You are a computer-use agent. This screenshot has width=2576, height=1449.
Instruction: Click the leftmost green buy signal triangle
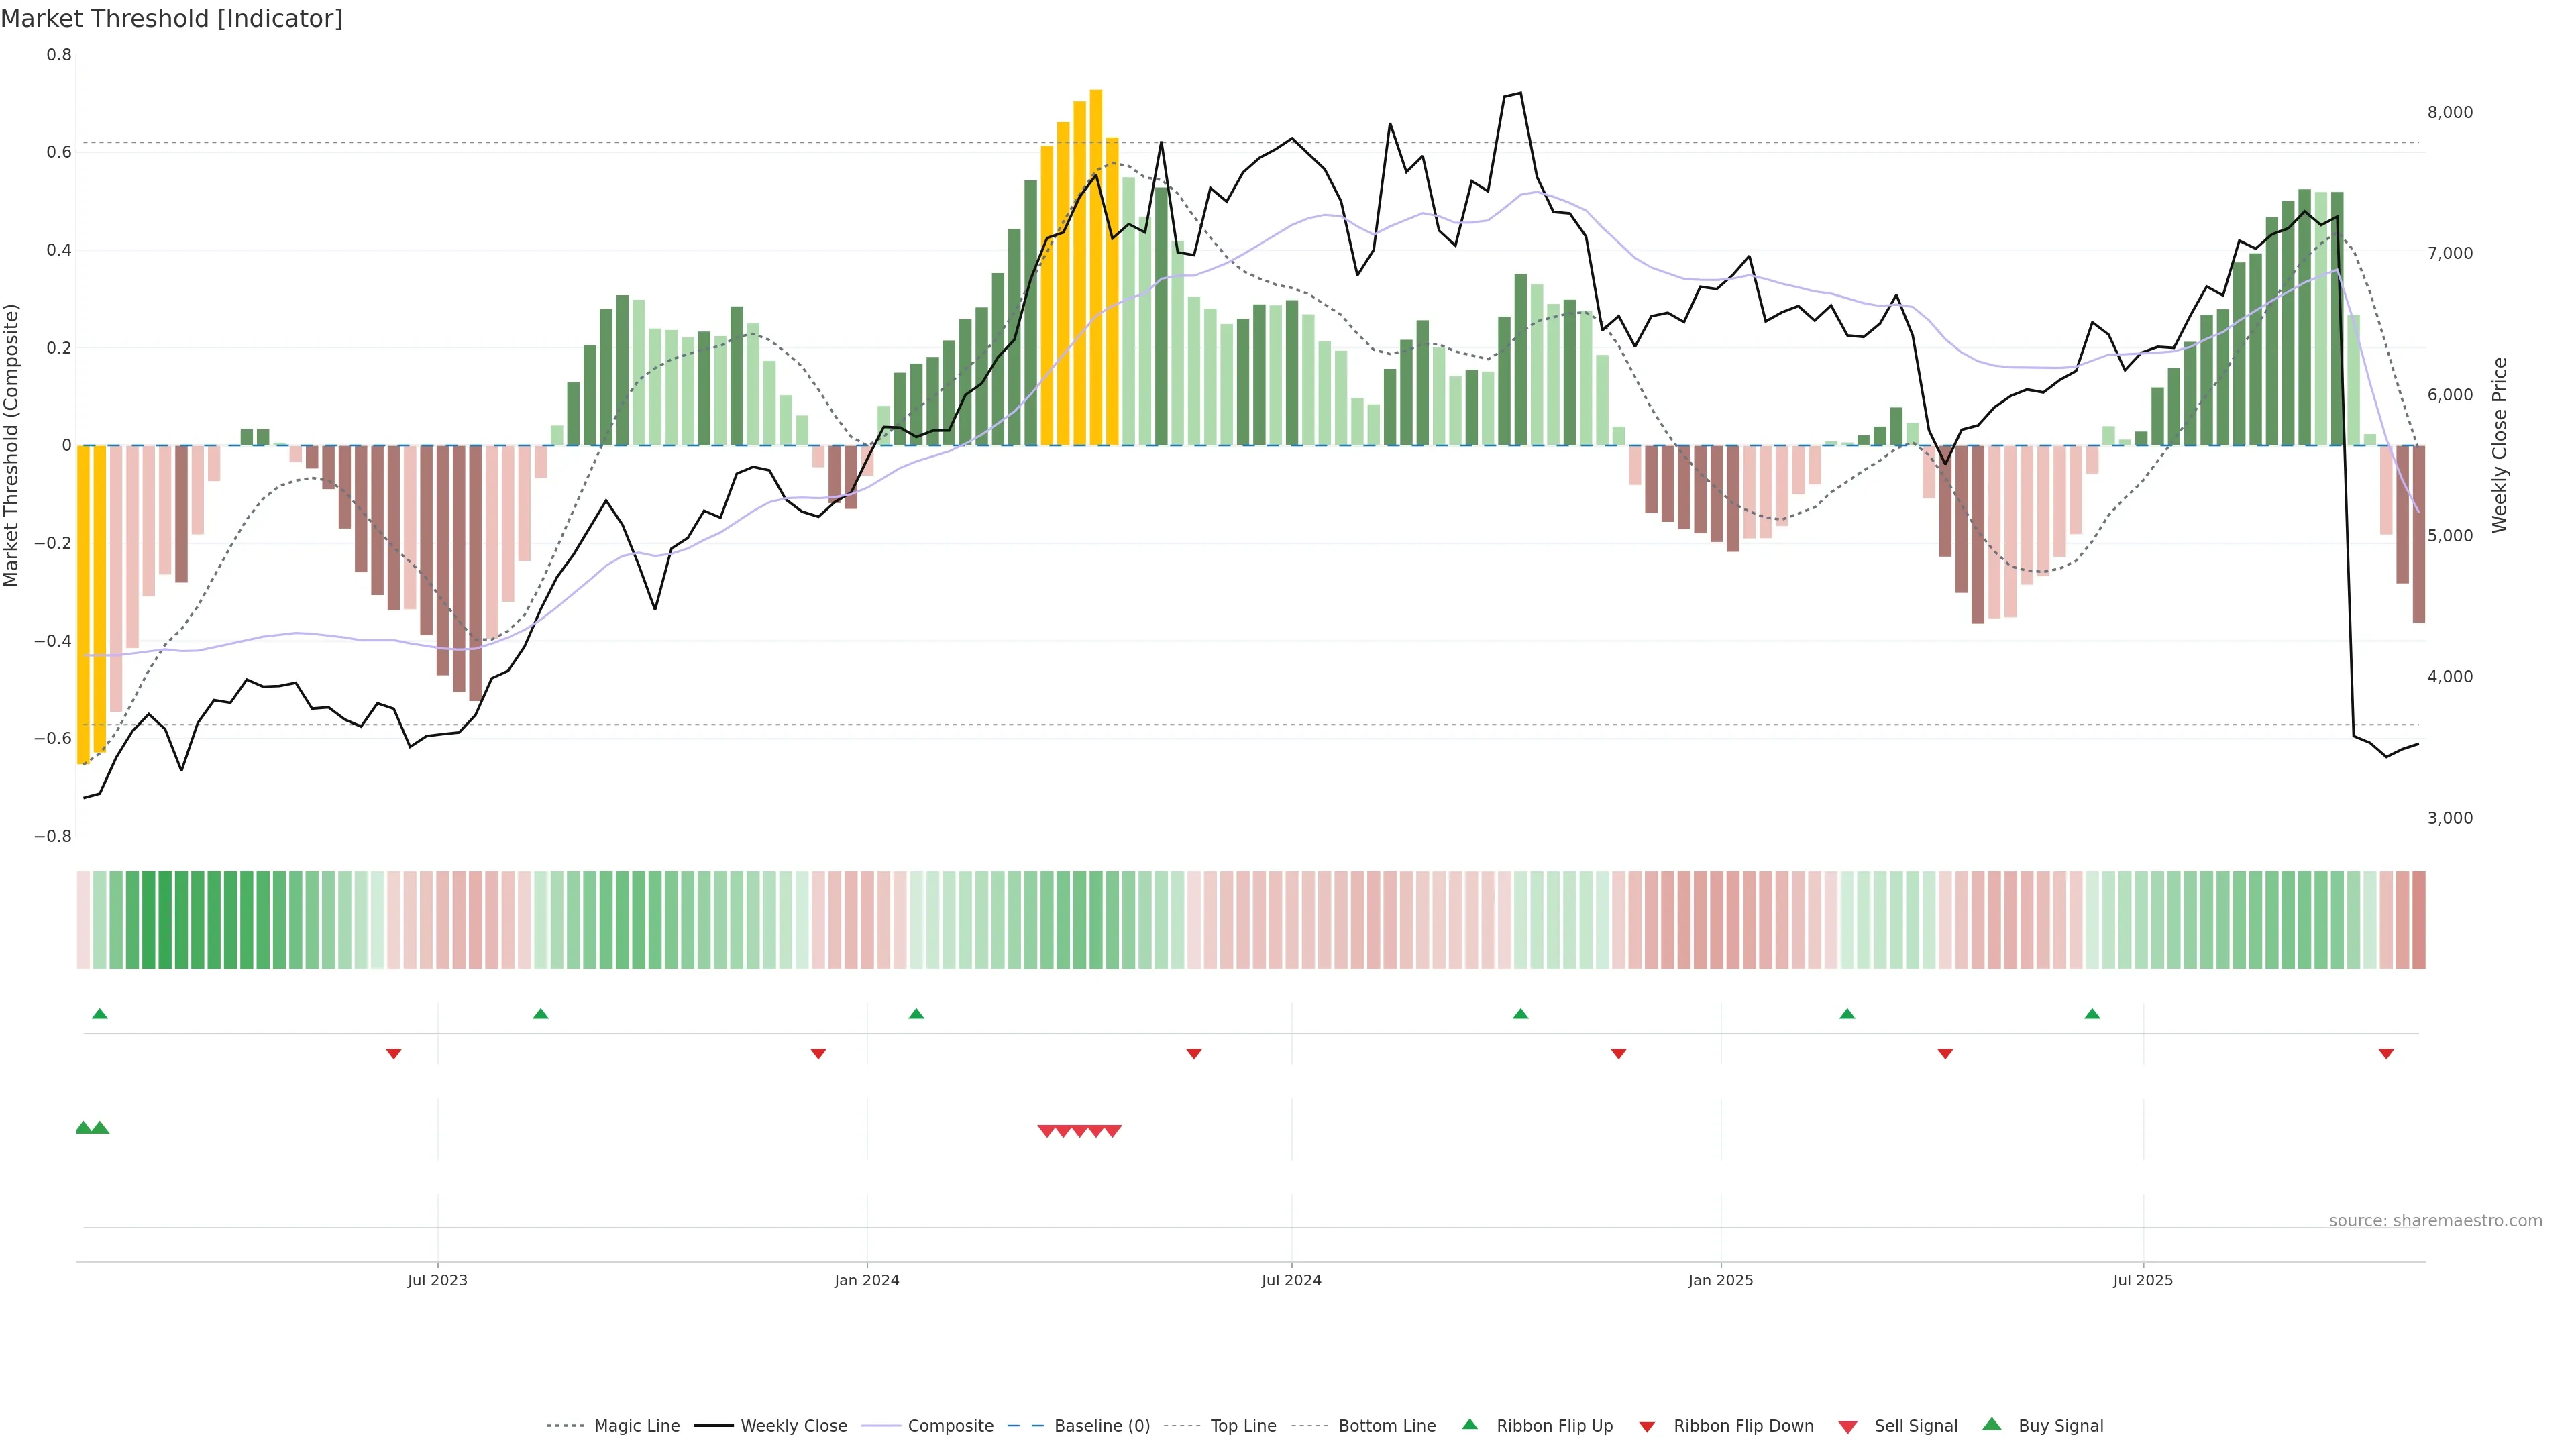(84, 1128)
